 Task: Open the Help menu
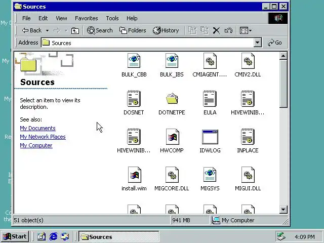point(132,18)
